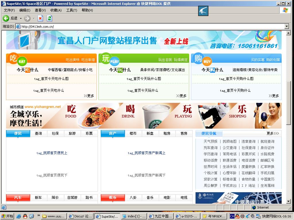The width and height of the screenshot is (294, 220).
Task: Expand the quick launch overflow chevron
Action: coord(39,215)
